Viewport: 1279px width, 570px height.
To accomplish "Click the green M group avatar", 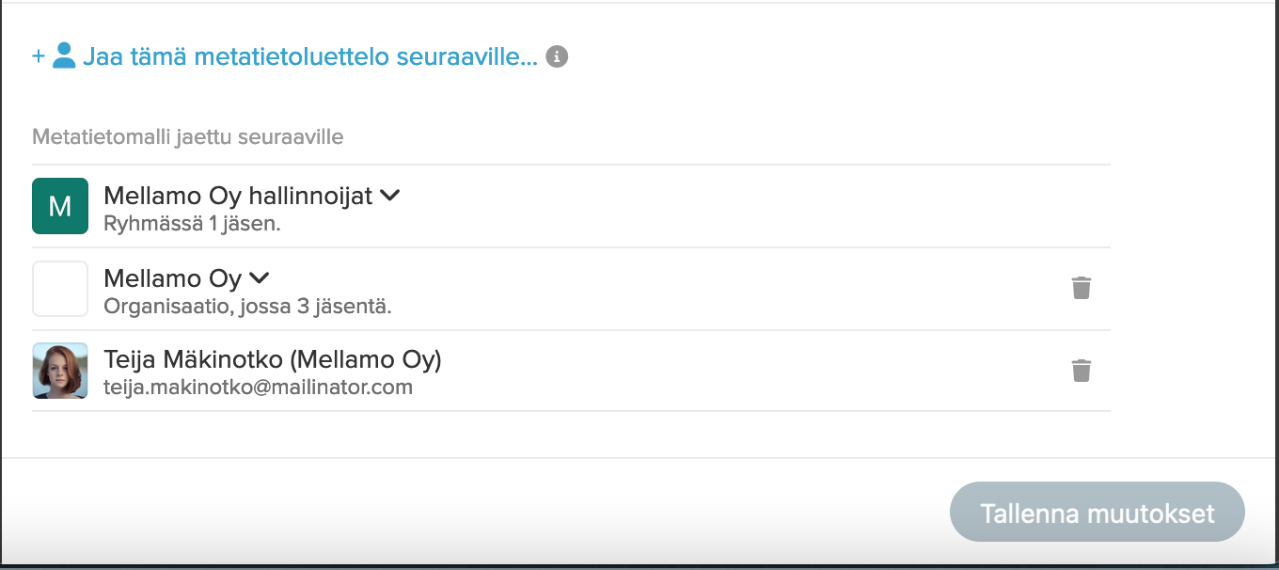I will 60,206.
